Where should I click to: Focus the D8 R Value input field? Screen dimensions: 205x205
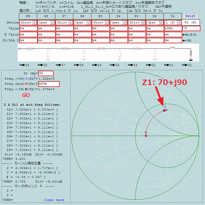tap(46, 35)
